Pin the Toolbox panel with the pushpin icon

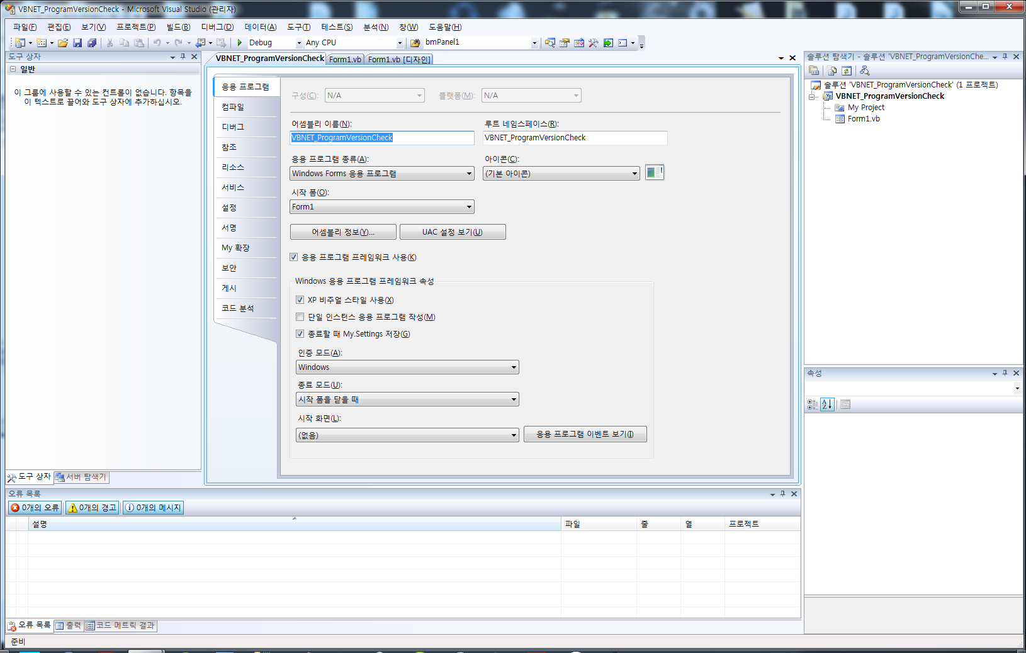(x=183, y=57)
